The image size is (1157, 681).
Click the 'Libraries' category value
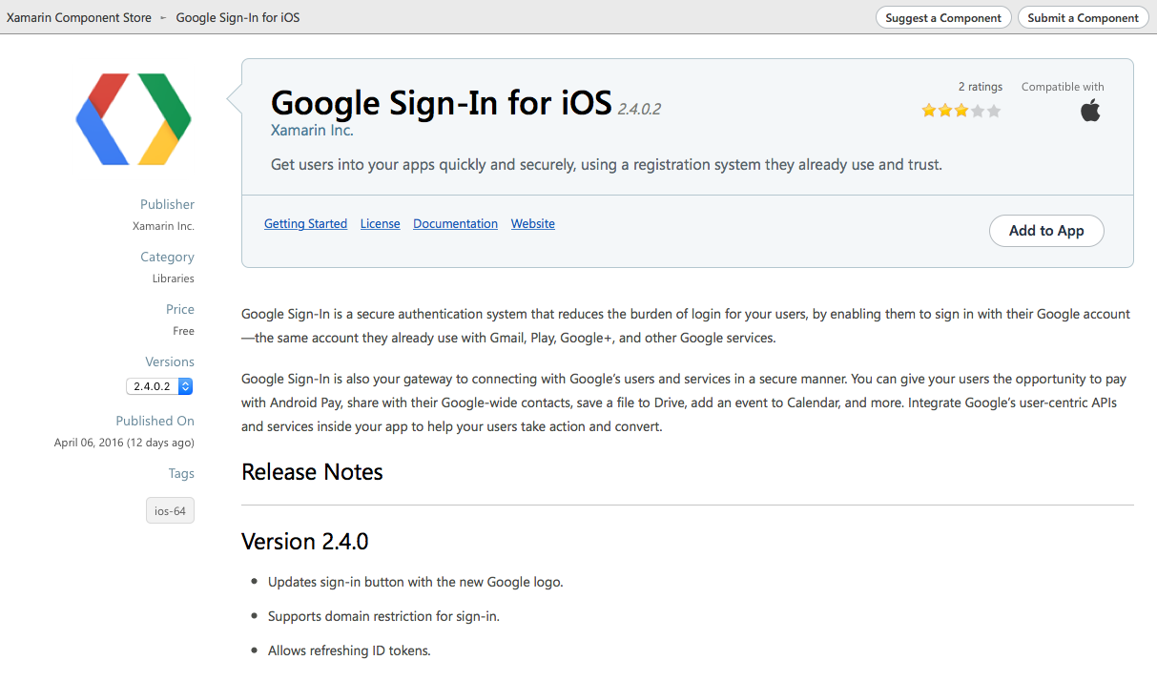click(x=174, y=279)
